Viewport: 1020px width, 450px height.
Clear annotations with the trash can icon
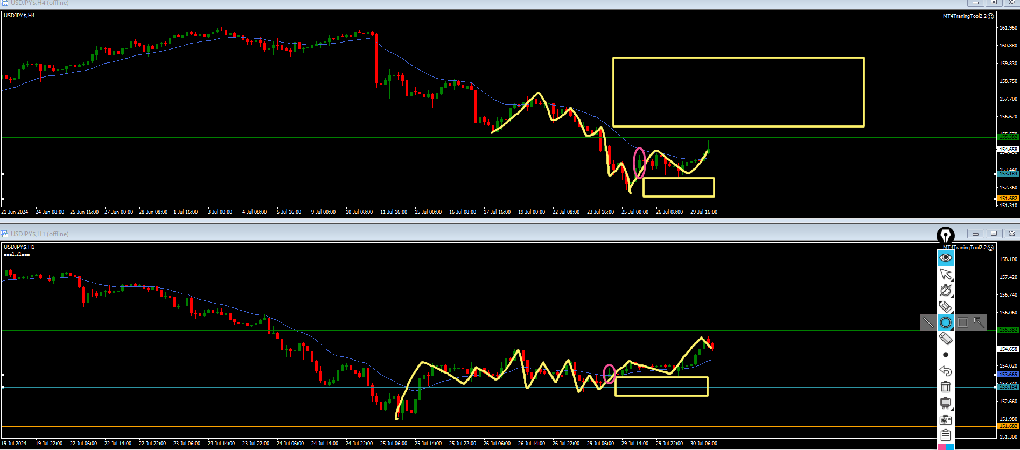point(945,387)
